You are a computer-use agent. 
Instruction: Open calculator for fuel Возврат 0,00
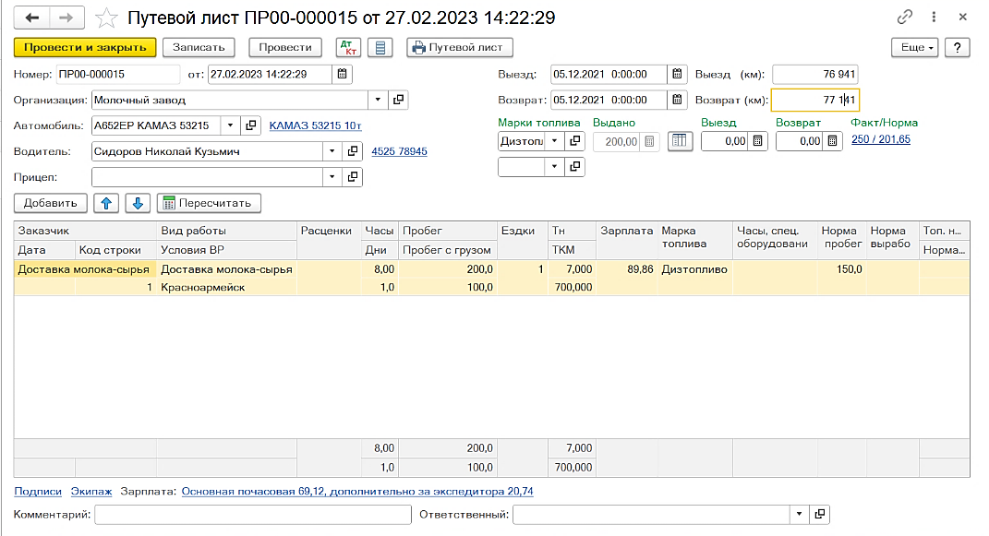[x=833, y=142]
